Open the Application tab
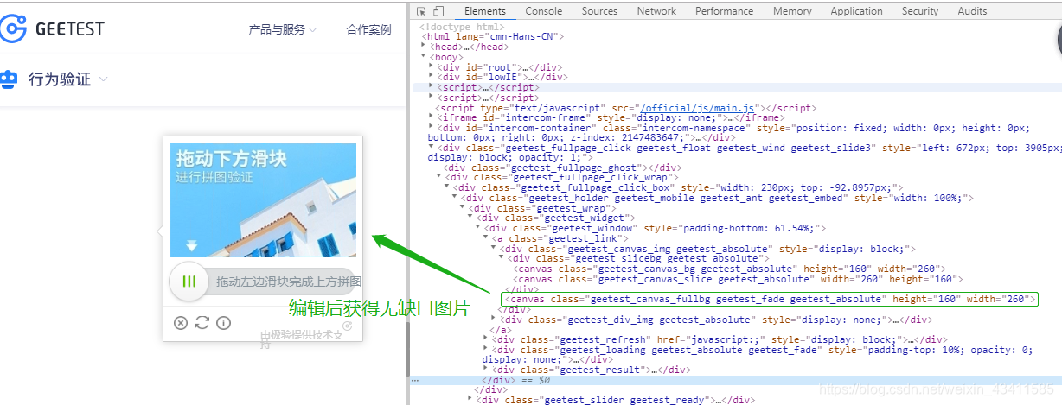 (x=856, y=11)
